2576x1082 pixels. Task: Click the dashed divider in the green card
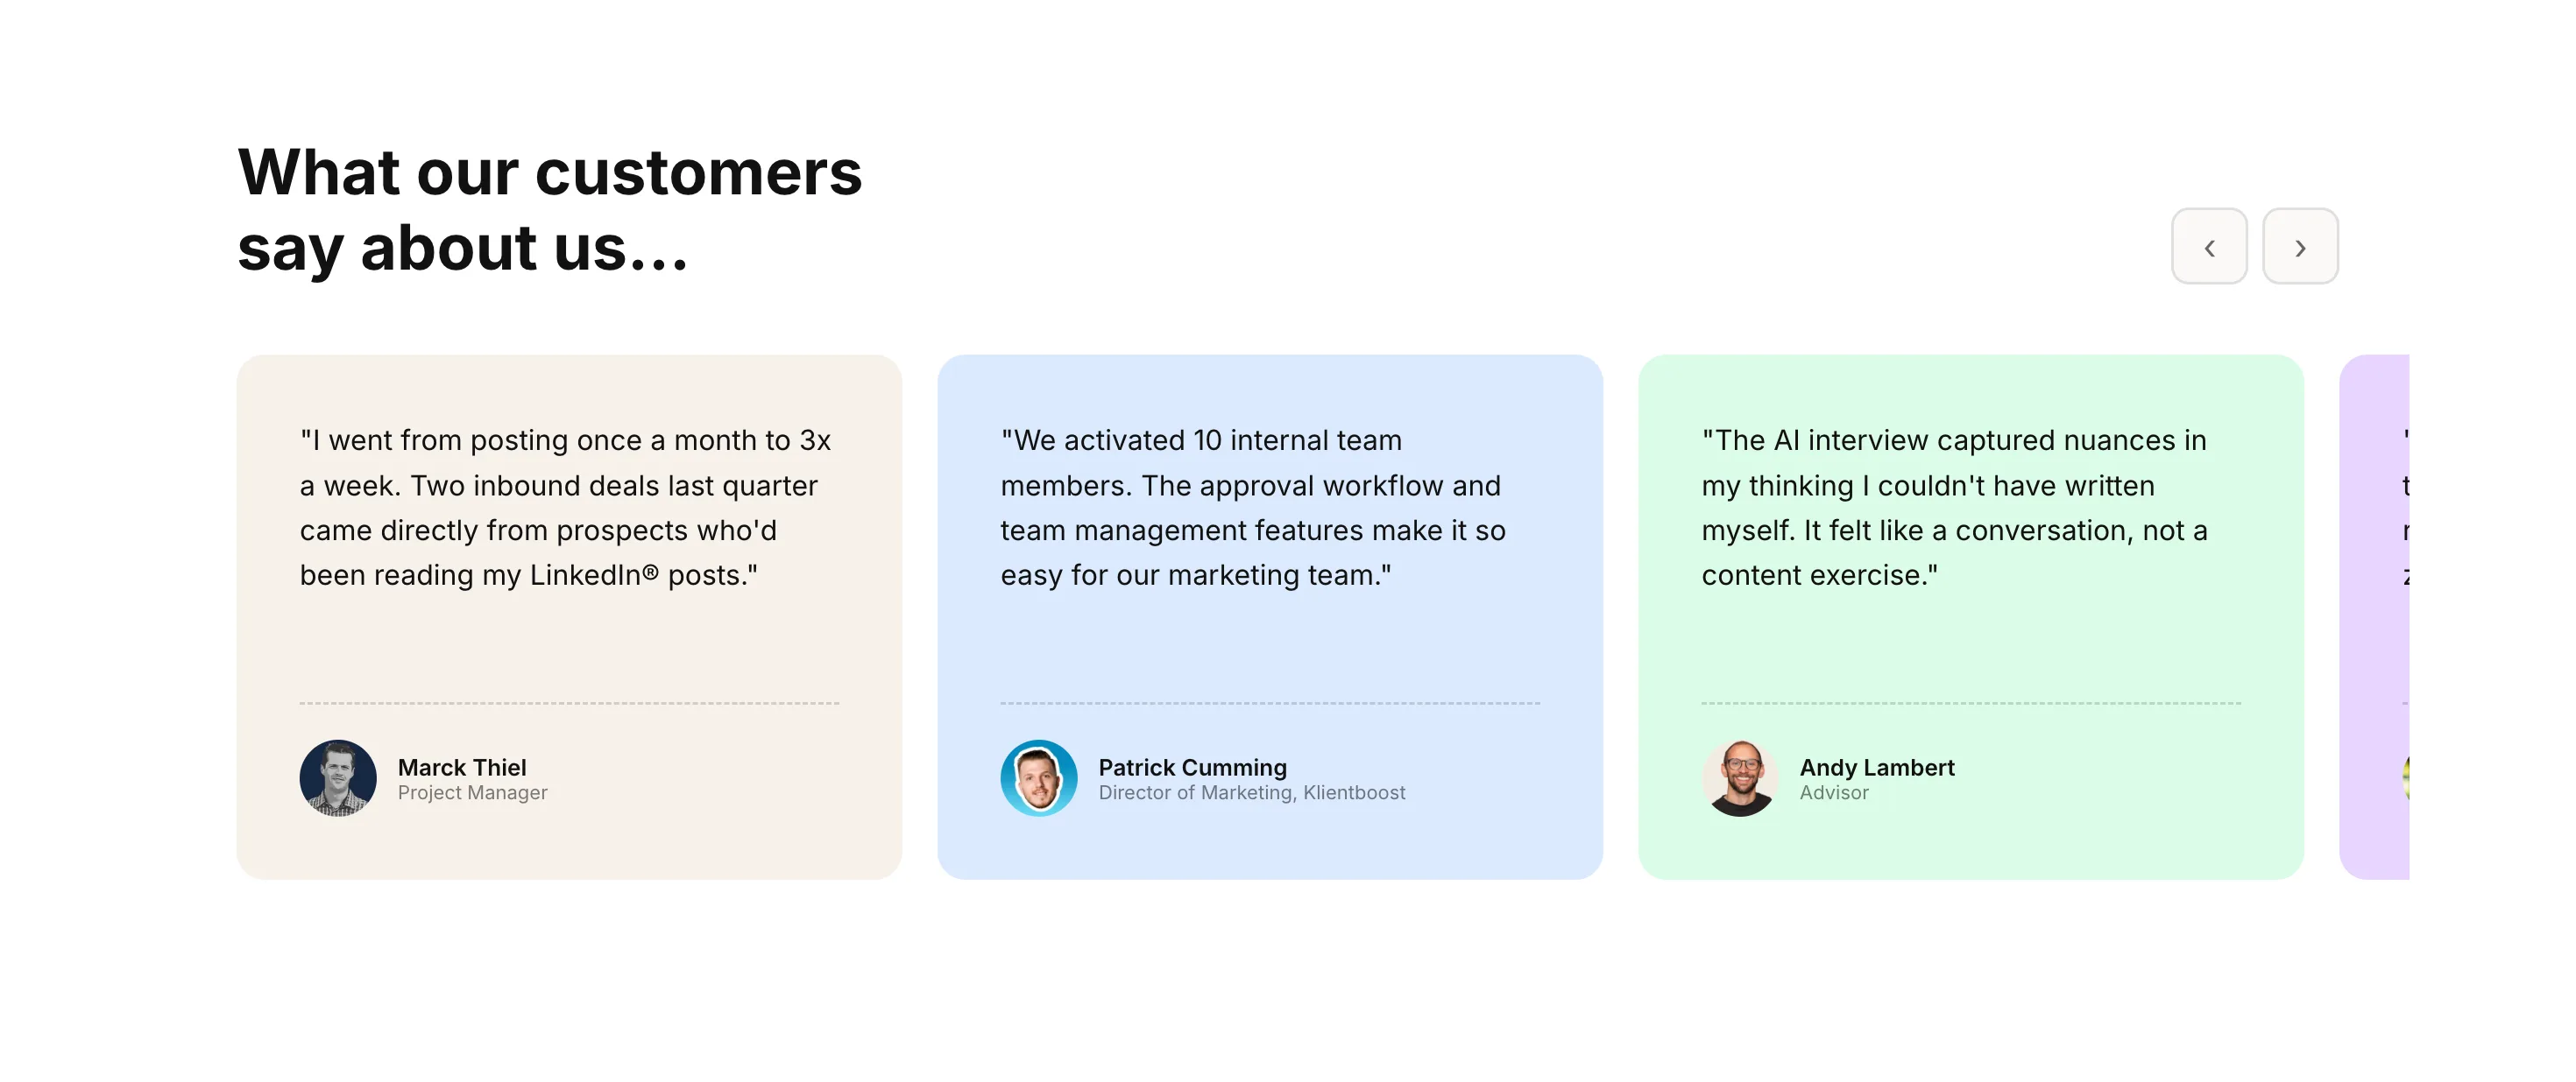(x=1970, y=703)
